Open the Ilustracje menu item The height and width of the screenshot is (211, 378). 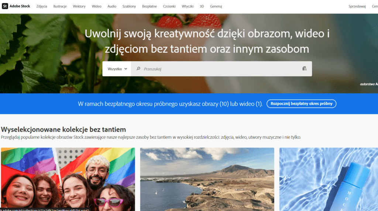coord(60,7)
